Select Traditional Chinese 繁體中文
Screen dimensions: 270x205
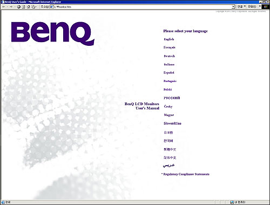pyautogui.click(x=170, y=149)
